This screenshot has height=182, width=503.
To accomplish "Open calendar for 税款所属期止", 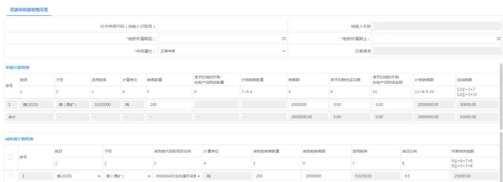I will click(498, 39).
